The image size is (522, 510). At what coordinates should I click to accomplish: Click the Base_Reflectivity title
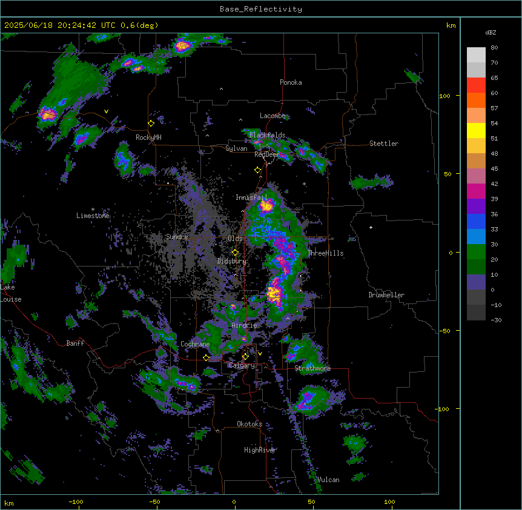pyautogui.click(x=261, y=9)
